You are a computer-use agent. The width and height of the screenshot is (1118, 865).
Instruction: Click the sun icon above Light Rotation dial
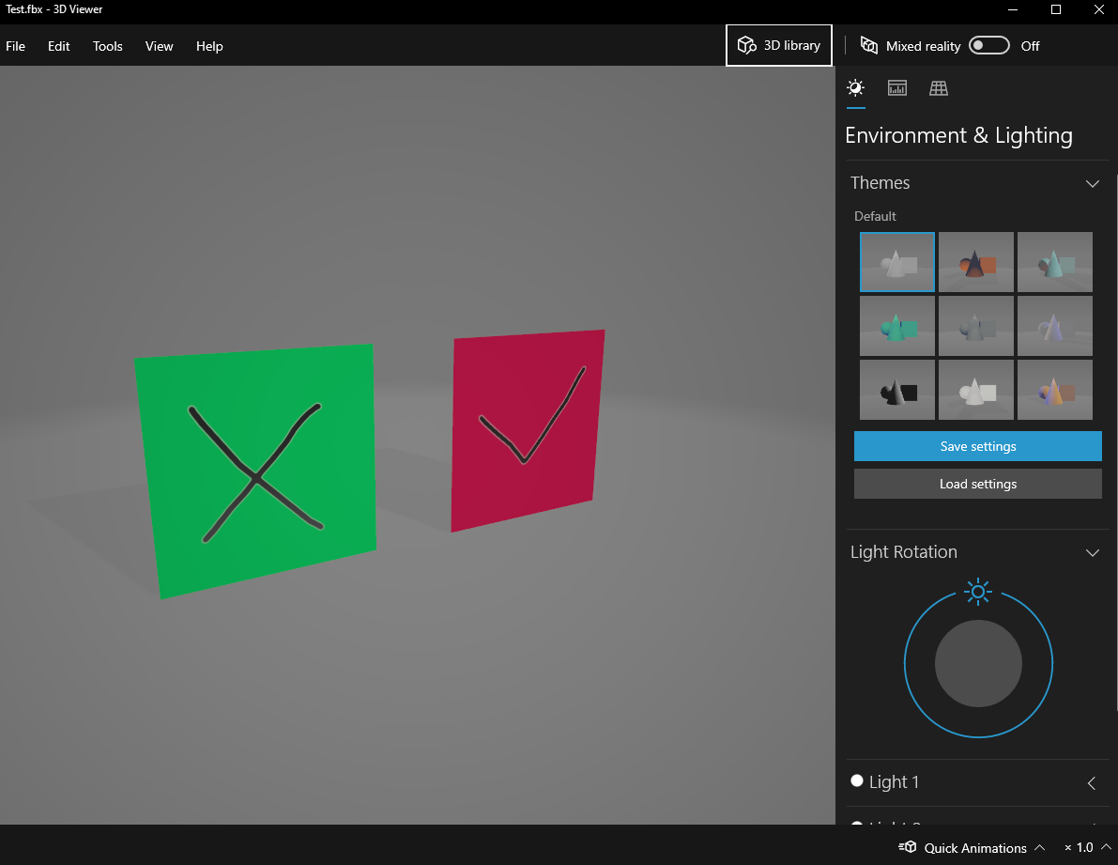pyautogui.click(x=978, y=592)
